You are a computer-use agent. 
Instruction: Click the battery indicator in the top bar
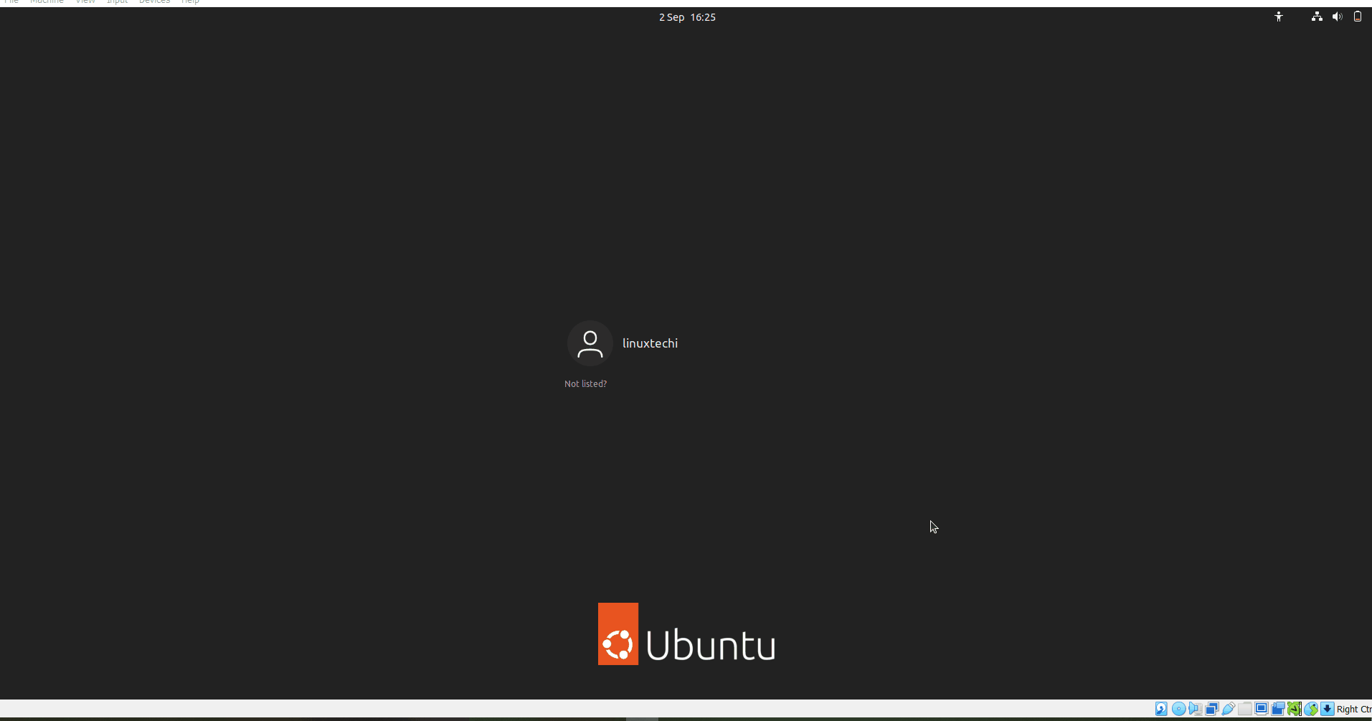coord(1357,16)
